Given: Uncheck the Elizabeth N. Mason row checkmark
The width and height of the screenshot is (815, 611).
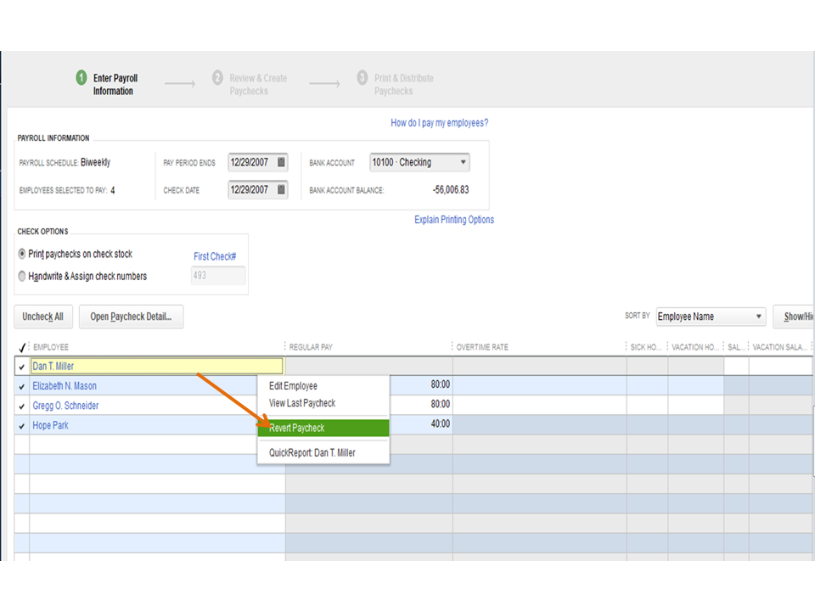Looking at the screenshot, I should [x=22, y=386].
